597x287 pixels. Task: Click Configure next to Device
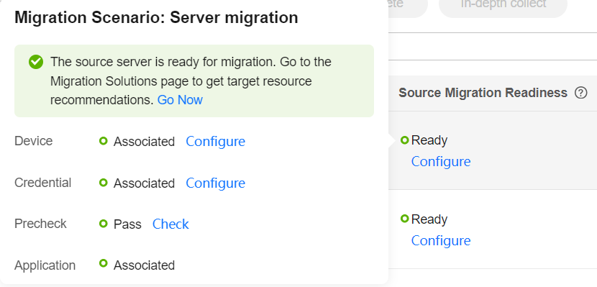pyautogui.click(x=216, y=141)
